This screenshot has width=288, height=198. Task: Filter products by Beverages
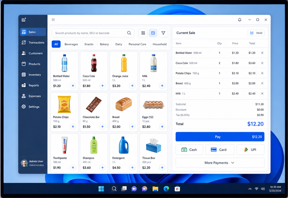71,44
